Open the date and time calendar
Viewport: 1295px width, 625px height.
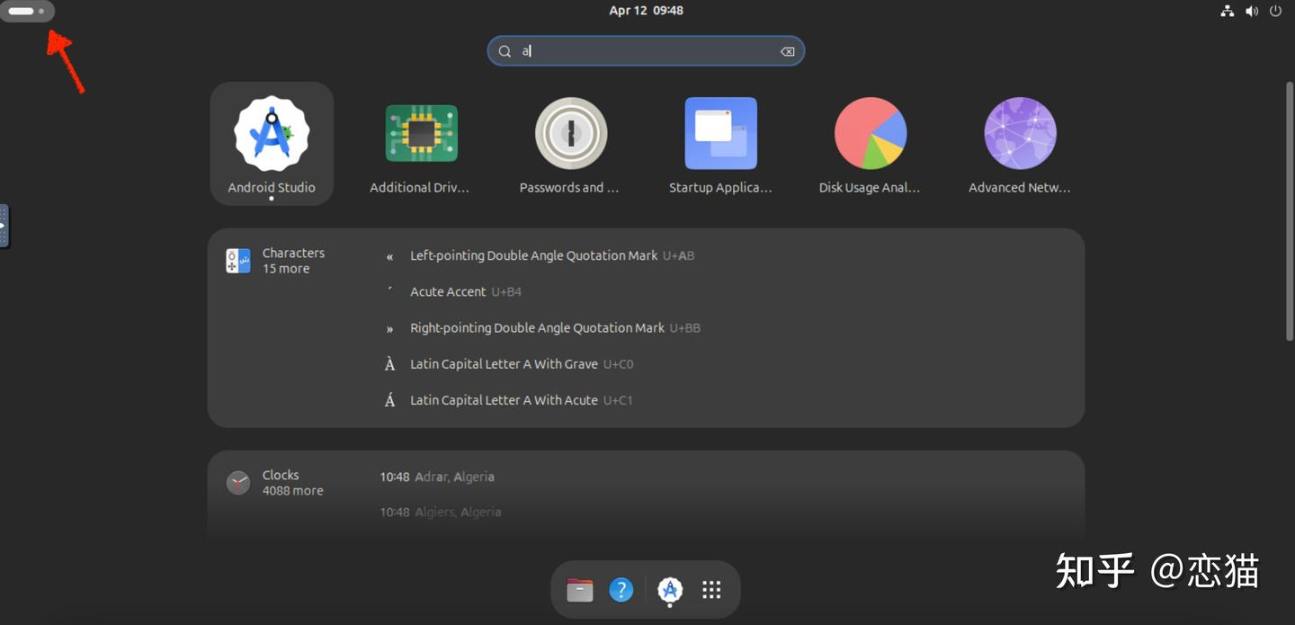pos(646,11)
